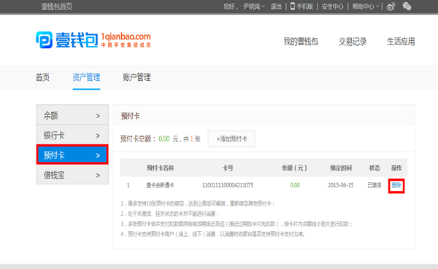Open the username dropdown arrow
The image size is (438, 269).
(x=263, y=7)
